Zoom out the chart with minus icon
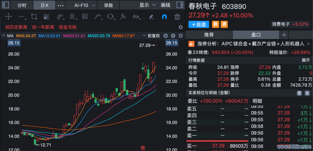This screenshot has width=313, height=151. click(x=173, y=36)
